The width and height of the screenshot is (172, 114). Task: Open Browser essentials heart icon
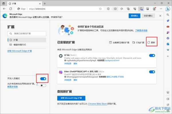135,9
